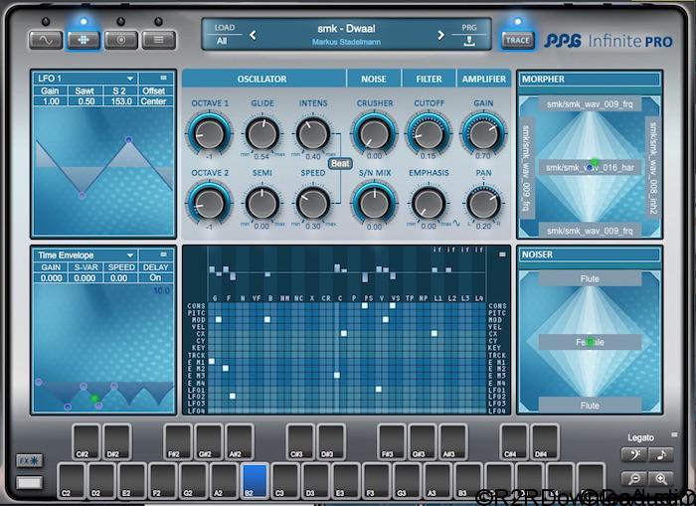This screenshot has height=506, width=696.
Task: Toggle the Beat sync button
Action: tap(340, 163)
